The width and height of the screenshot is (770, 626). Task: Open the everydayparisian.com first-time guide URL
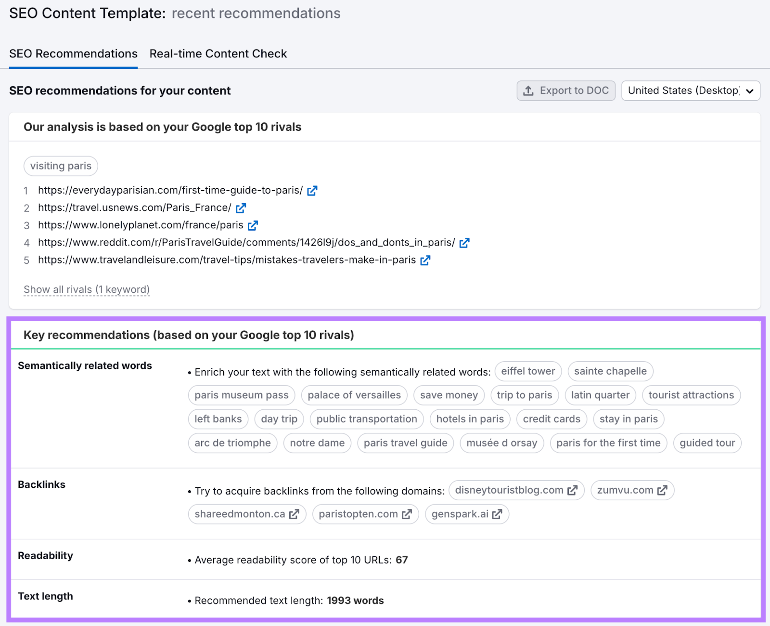(170, 191)
